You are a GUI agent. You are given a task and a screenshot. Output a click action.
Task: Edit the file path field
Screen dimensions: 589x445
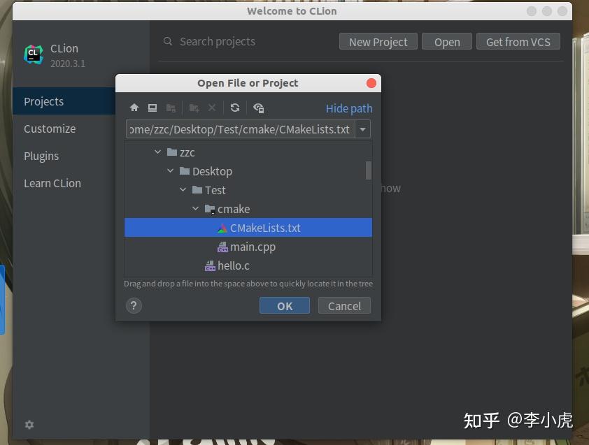point(241,129)
